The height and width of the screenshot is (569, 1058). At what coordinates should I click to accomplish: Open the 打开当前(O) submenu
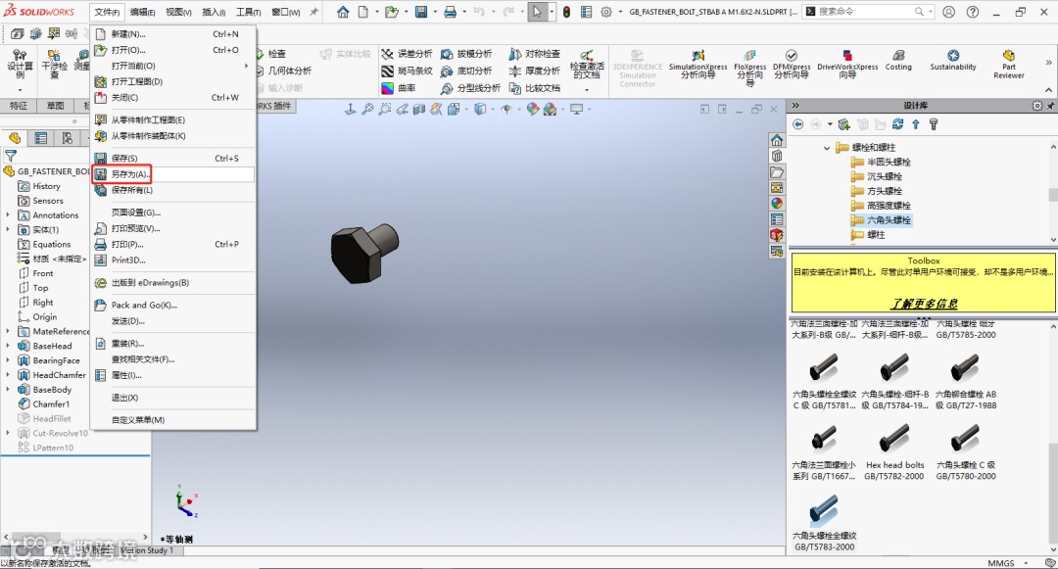tap(173, 66)
